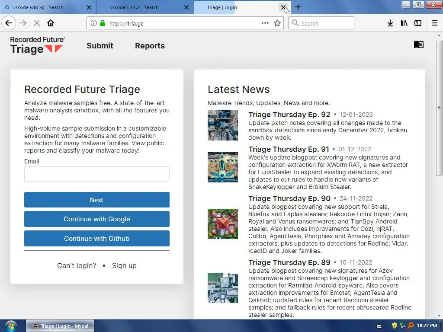Close the Triage | Login tab
The image size is (443, 332).
[283, 7]
